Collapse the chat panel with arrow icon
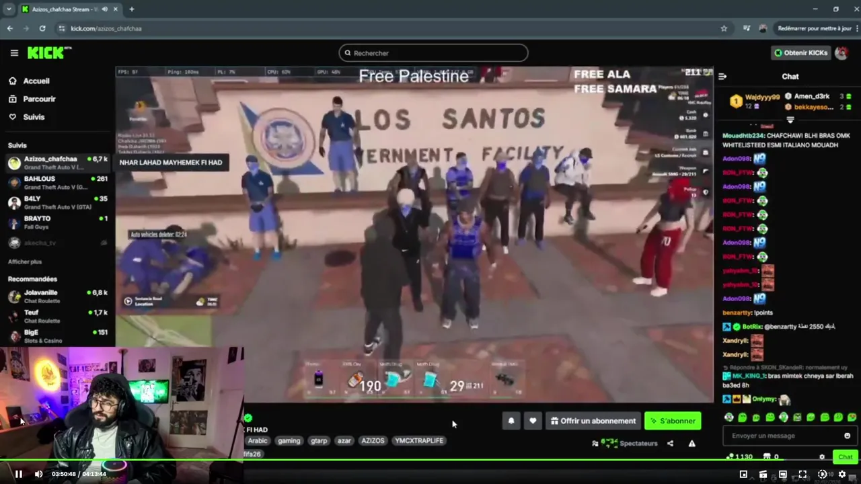 click(x=722, y=77)
